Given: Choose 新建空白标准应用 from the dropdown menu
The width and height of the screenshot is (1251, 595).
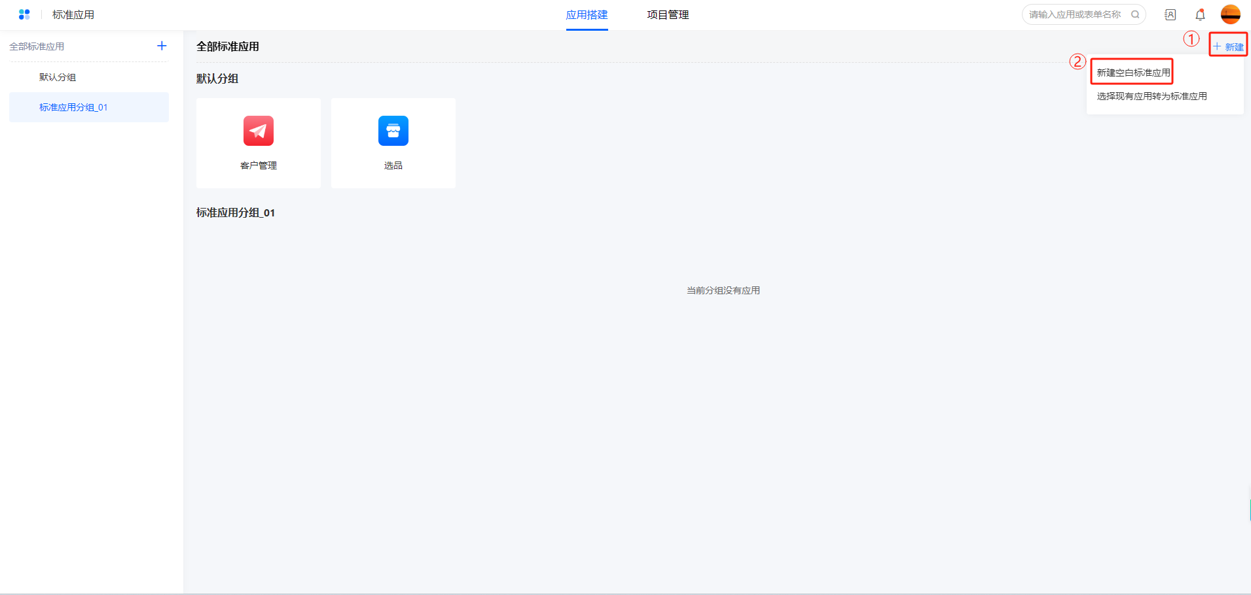Looking at the screenshot, I should [1133, 73].
